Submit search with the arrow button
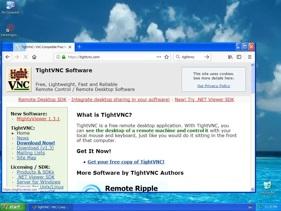 tap(207, 57)
